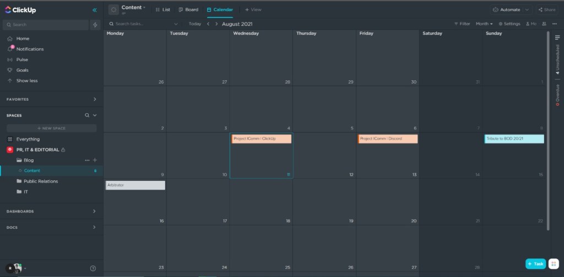Add a new list with Blog plus icon
Screen dimensions: 564x277
(95, 160)
